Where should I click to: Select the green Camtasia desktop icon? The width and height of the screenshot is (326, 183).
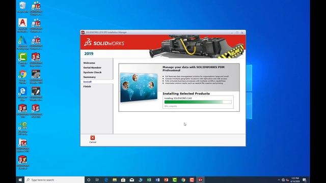(22, 60)
